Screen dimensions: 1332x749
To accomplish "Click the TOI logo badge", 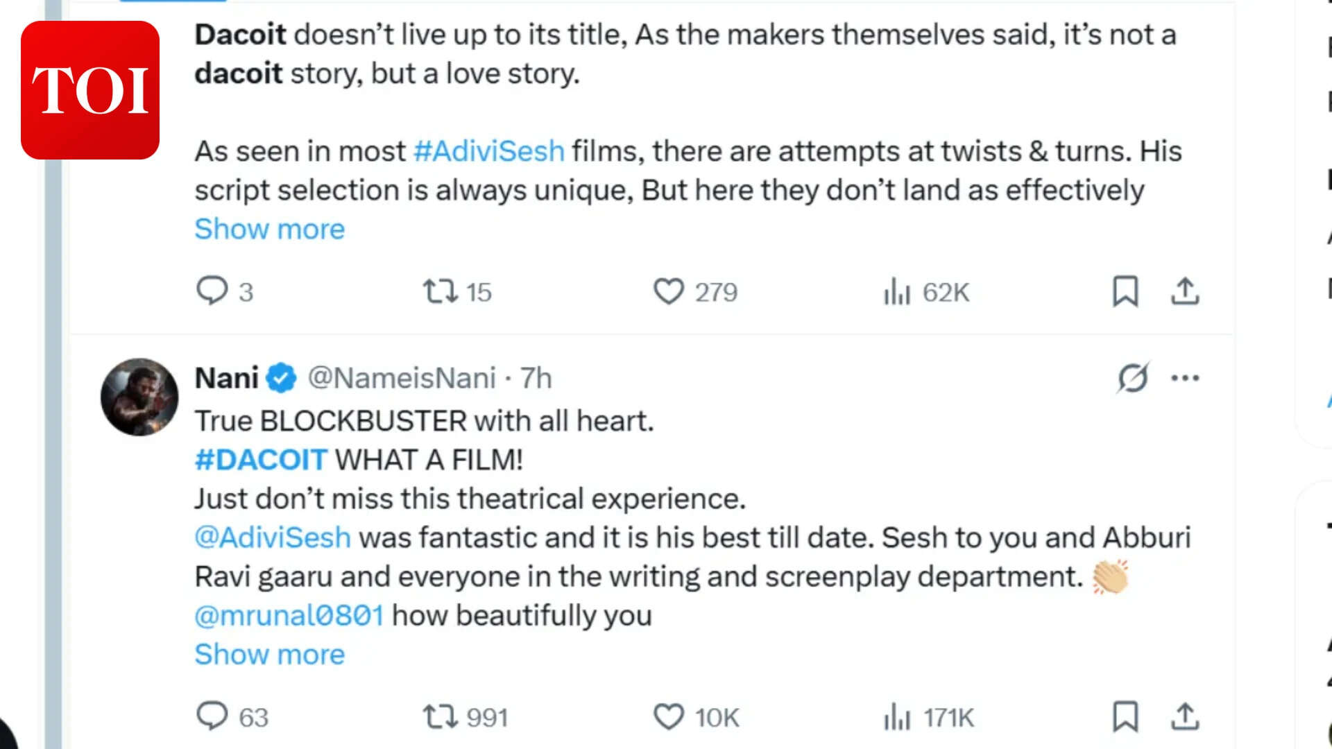I will tap(90, 90).
